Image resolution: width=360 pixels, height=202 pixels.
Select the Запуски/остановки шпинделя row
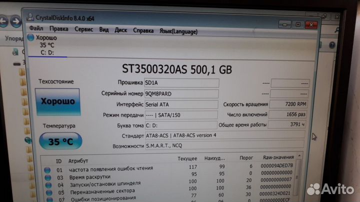coord(169,183)
